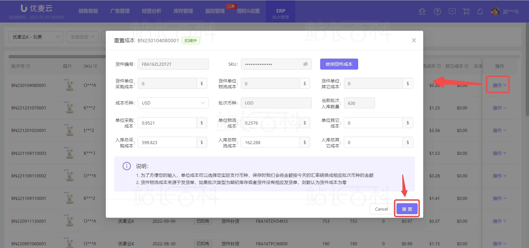Screen dimensions: 529x248
Task: Click the Cancel button in dialog
Action: [x=381, y=209]
